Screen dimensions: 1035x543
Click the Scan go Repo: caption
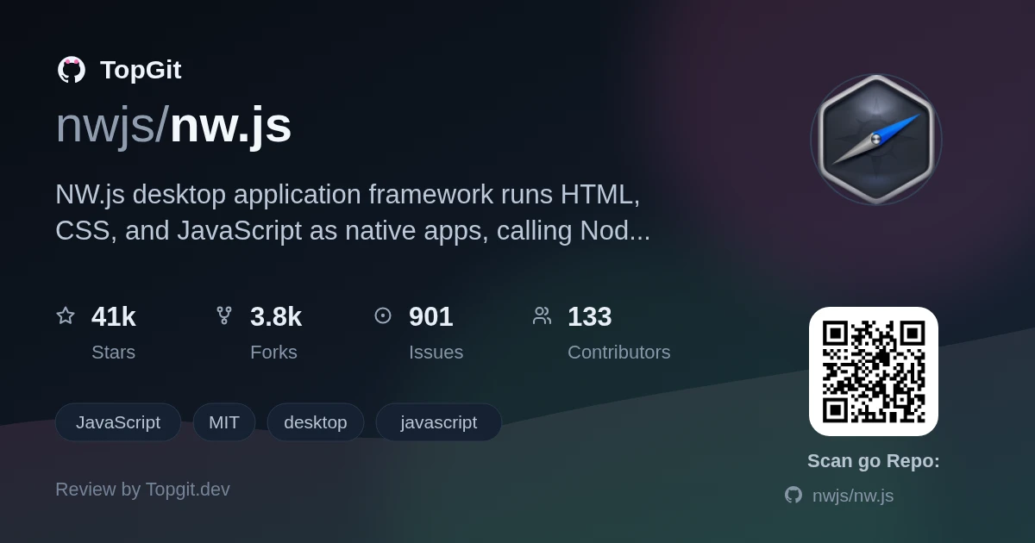[874, 461]
